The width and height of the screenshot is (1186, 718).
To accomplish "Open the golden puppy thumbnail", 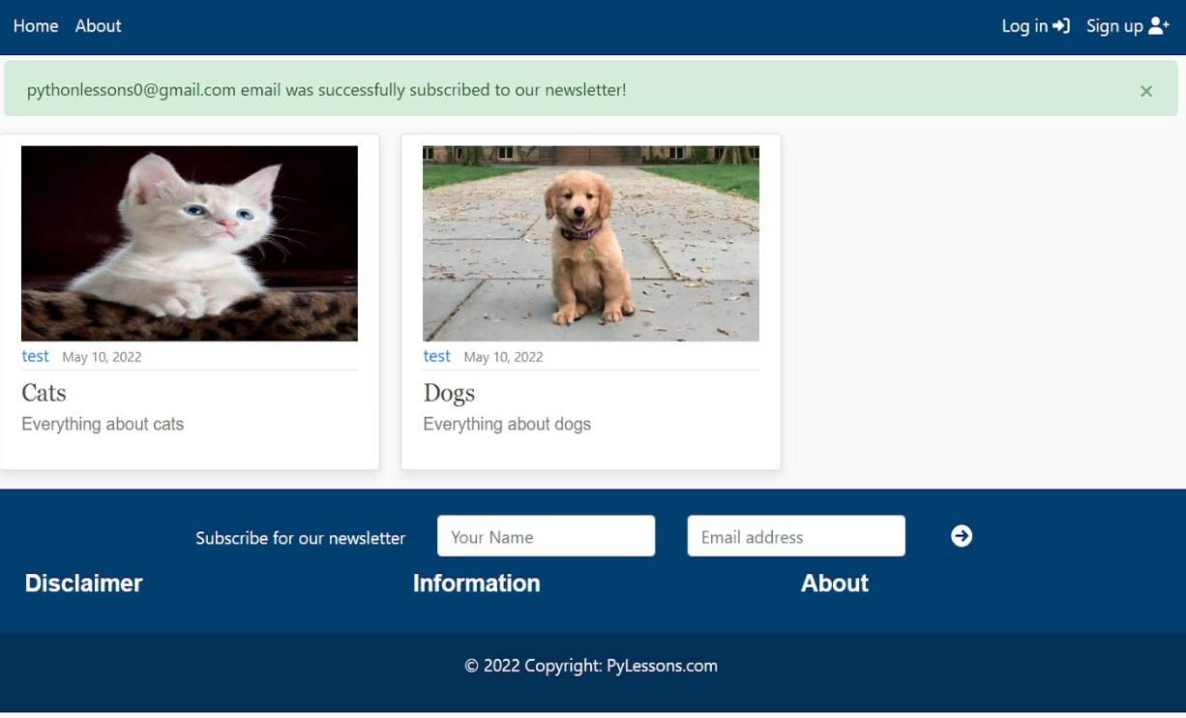I will [x=590, y=243].
